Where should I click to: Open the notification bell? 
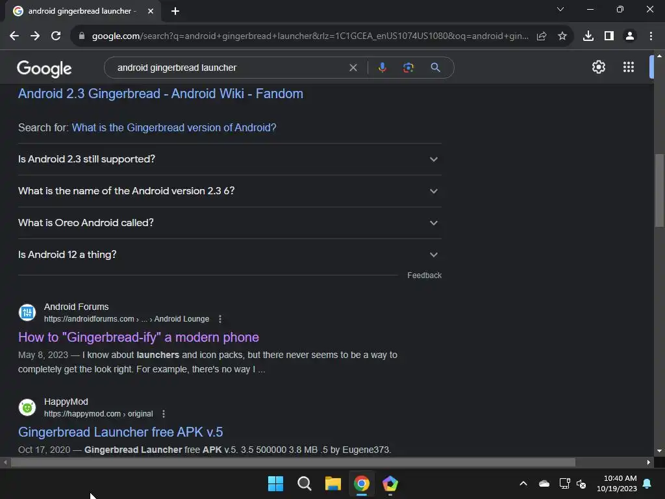pos(647,483)
